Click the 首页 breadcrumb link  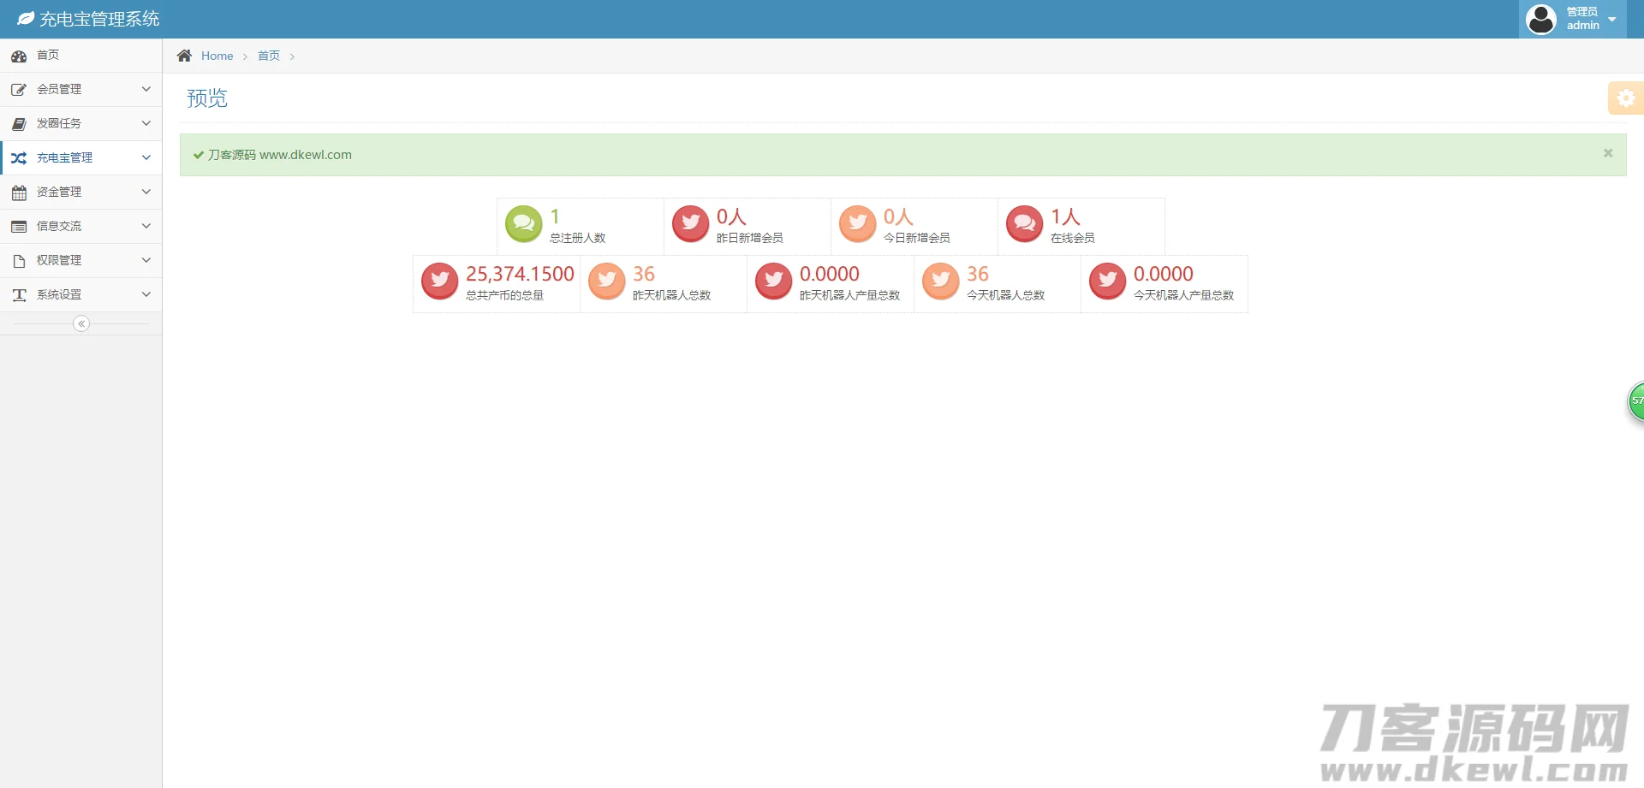(x=269, y=56)
